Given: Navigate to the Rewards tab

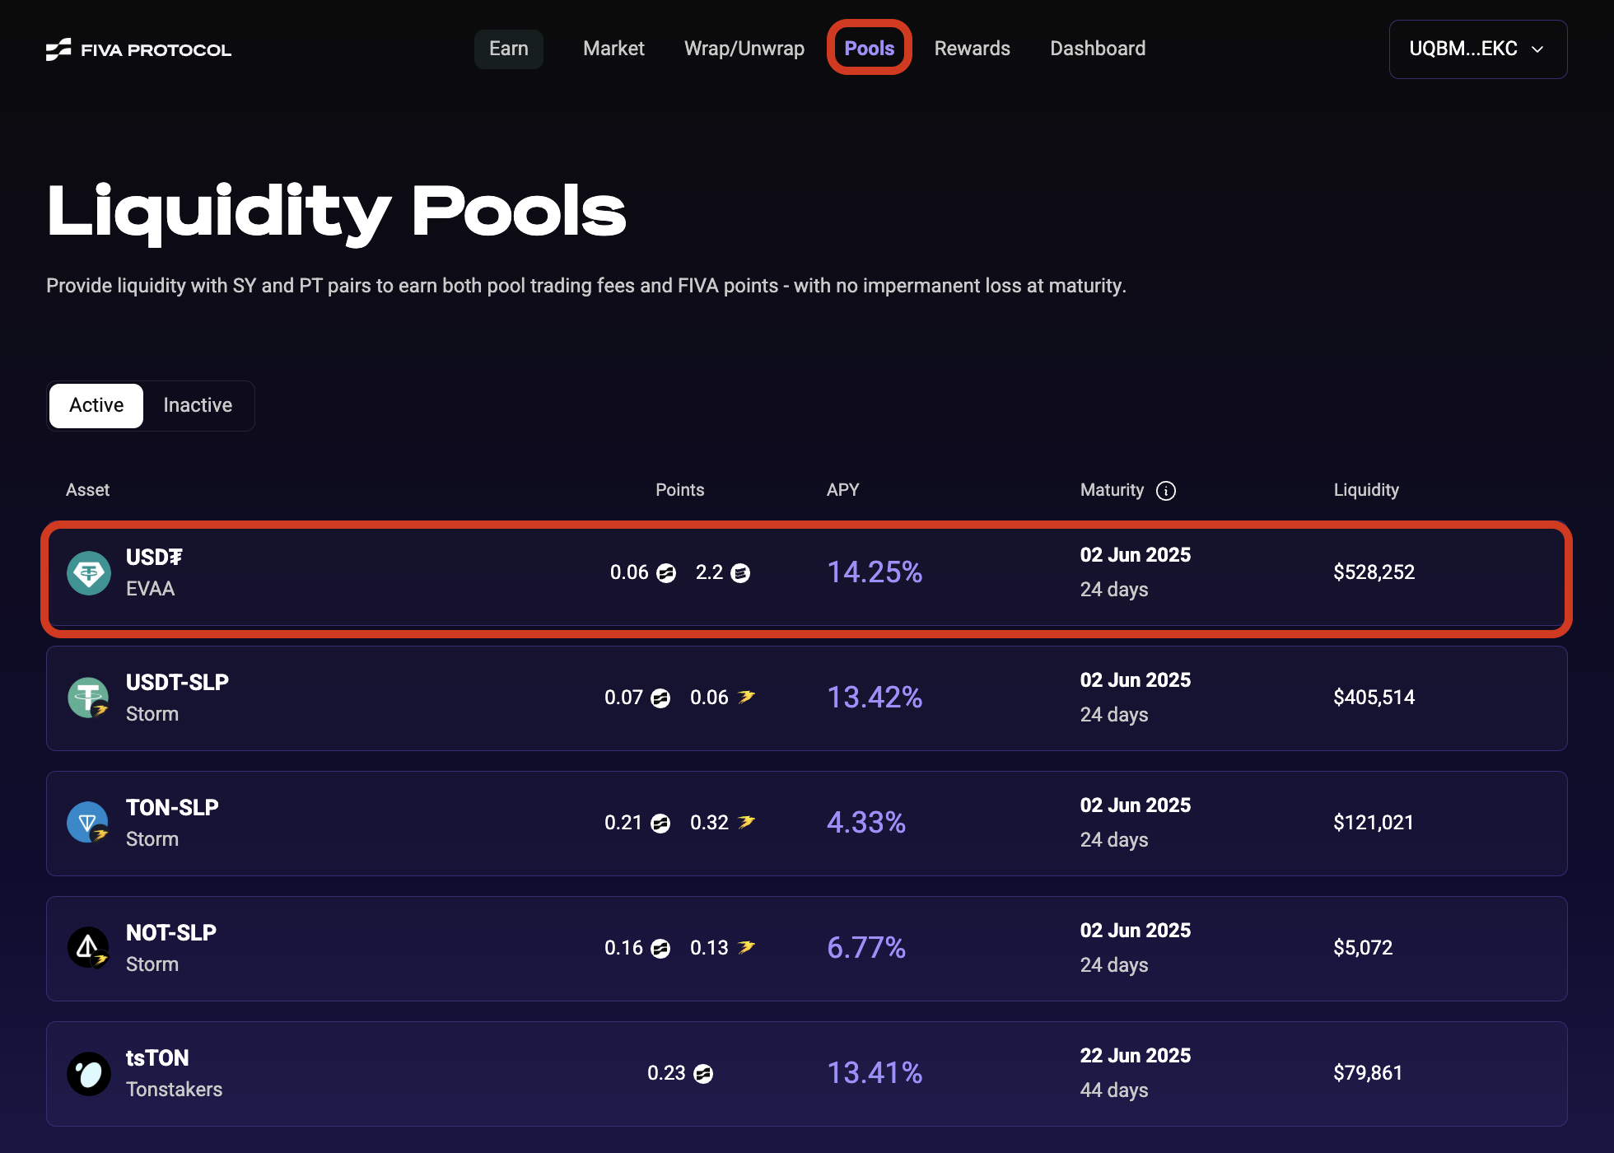Looking at the screenshot, I should coord(972,49).
